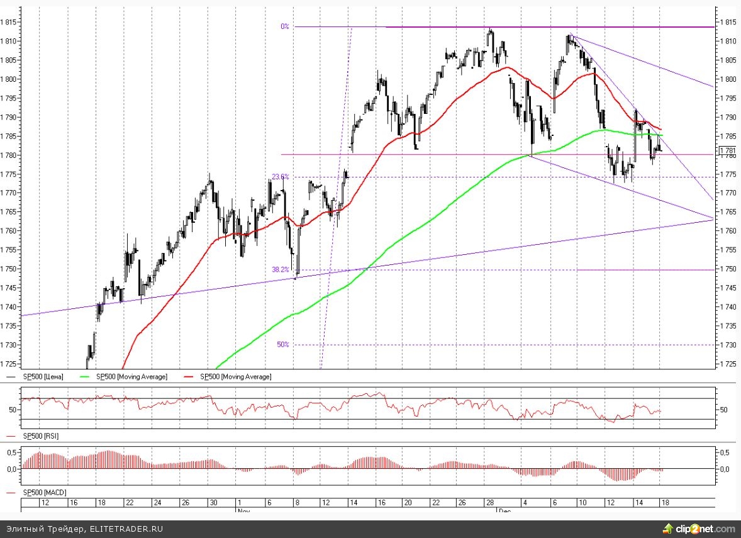Click date label 30 on the time axis

pyautogui.click(x=214, y=503)
